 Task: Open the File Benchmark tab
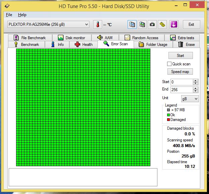(x=30, y=38)
